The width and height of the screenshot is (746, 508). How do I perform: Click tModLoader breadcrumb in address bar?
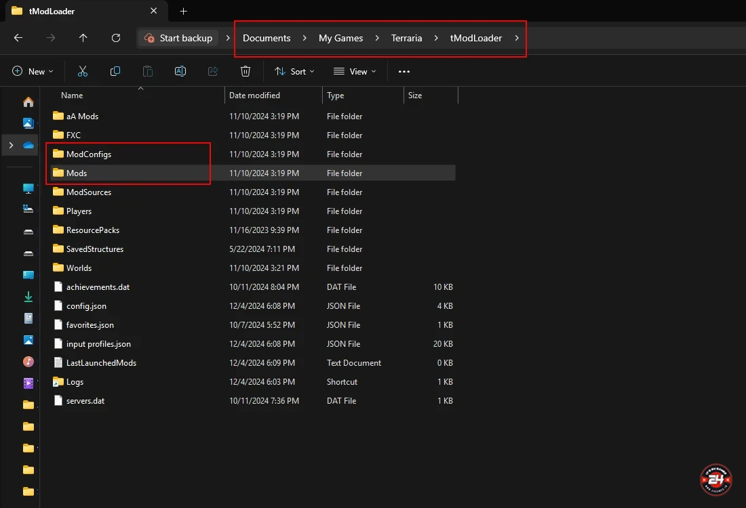click(x=476, y=38)
